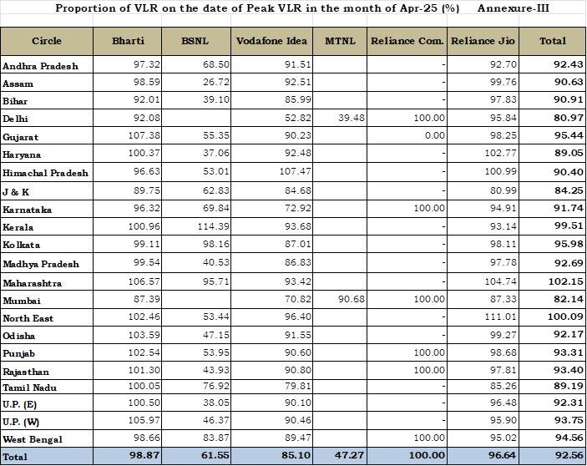Click the Karnataka row label
The height and width of the screenshot is (466, 587).
[27, 210]
